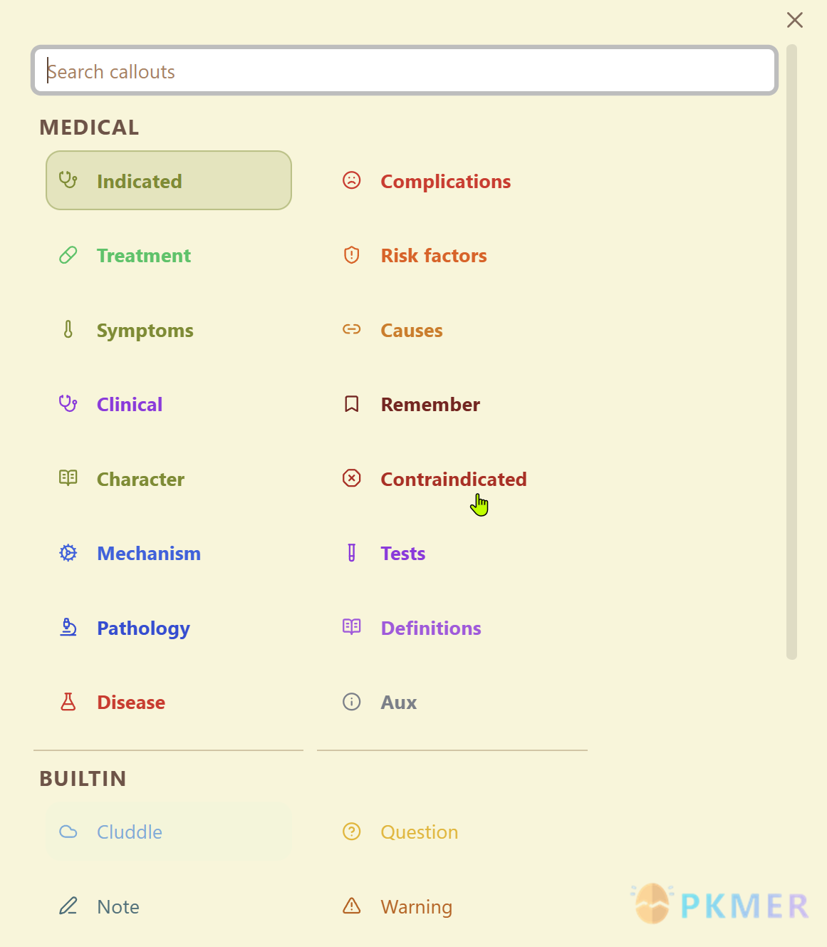This screenshot has height=947, width=827.
Task: Select the Character callout
Action: pyautogui.click(x=169, y=479)
